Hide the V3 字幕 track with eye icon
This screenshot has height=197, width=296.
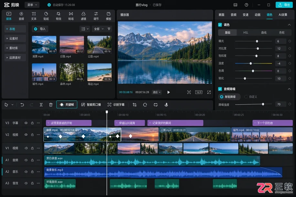click(x=26, y=123)
